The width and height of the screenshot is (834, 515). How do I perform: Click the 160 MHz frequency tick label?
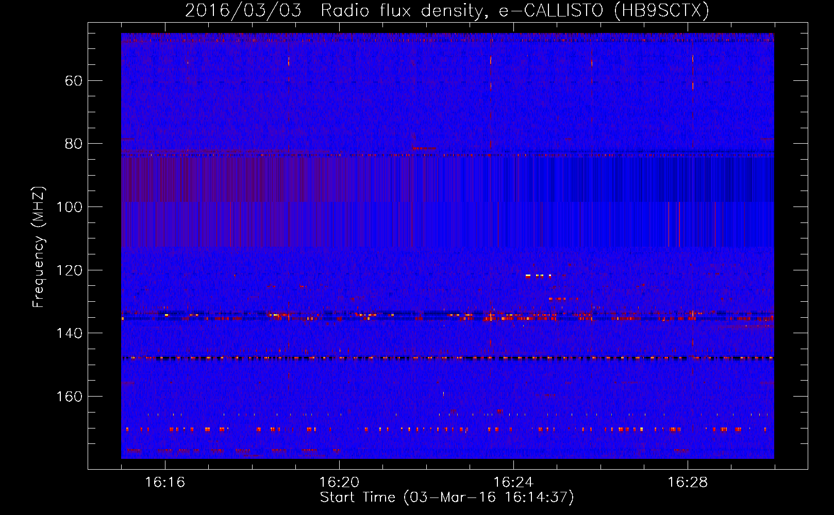tap(69, 397)
